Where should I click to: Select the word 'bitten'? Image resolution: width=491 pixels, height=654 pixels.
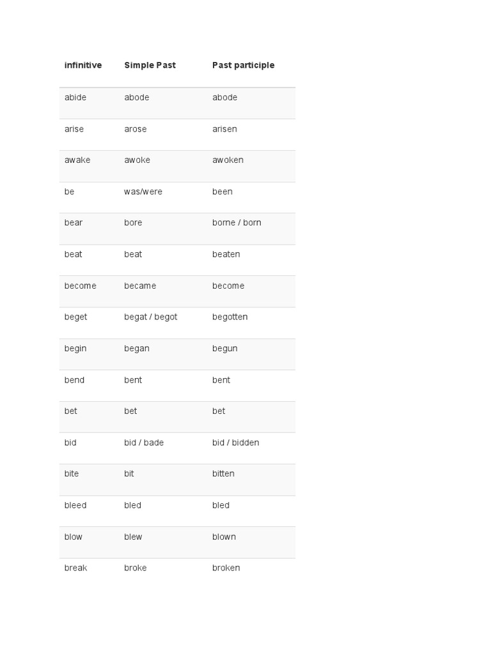(x=223, y=474)
